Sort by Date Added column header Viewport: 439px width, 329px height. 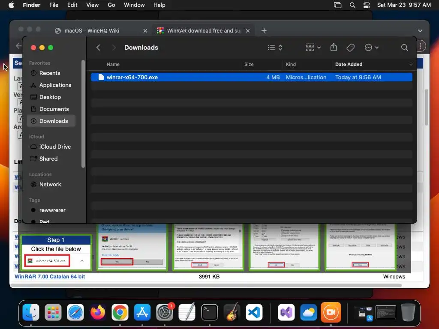click(x=349, y=64)
